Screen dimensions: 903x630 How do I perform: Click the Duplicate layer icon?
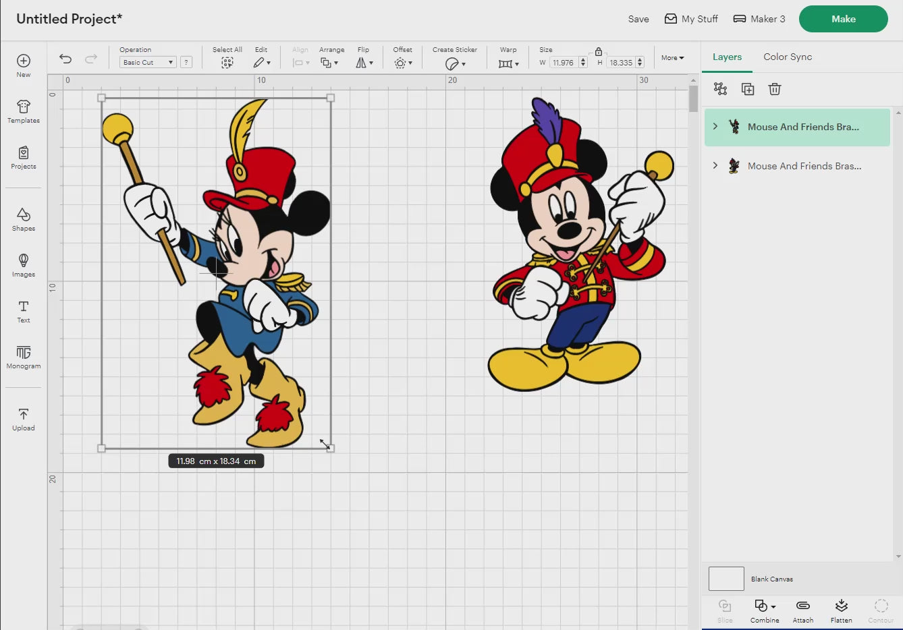click(748, 89)
